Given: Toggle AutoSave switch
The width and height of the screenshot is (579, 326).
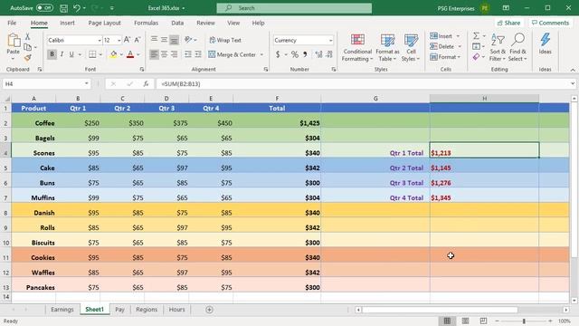Looking at the screenshot, I should (x=44, y=8).
